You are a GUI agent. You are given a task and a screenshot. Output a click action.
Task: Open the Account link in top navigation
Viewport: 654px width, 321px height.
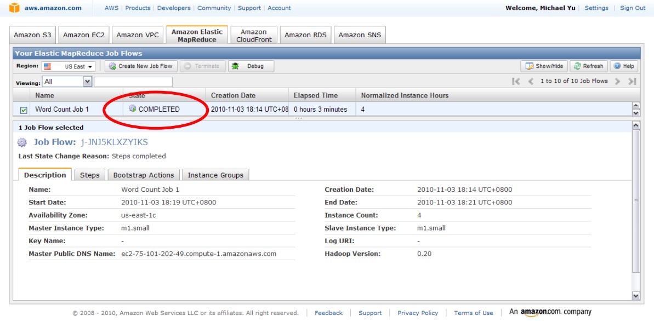tap(280, 8)
